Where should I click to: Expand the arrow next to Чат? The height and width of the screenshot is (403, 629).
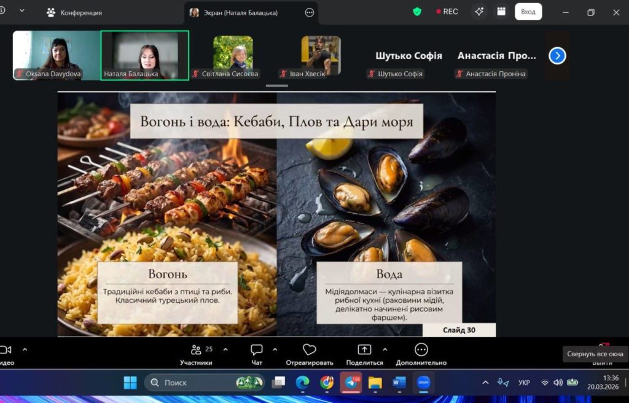[275, 350]
